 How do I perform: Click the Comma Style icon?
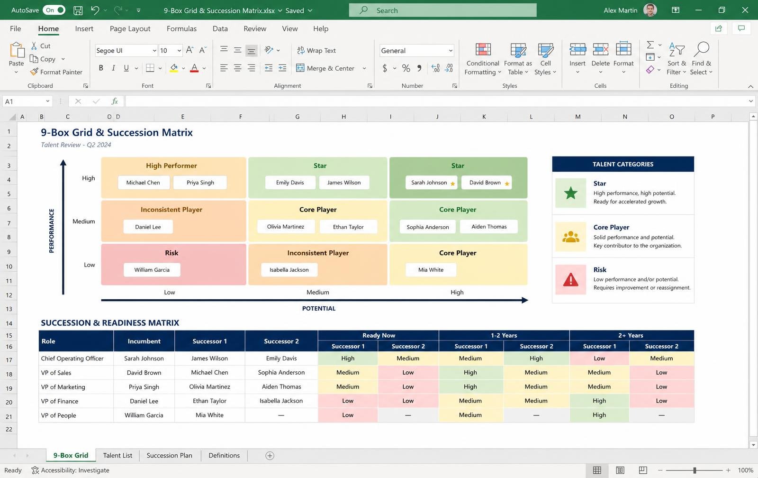click(419, 68)
